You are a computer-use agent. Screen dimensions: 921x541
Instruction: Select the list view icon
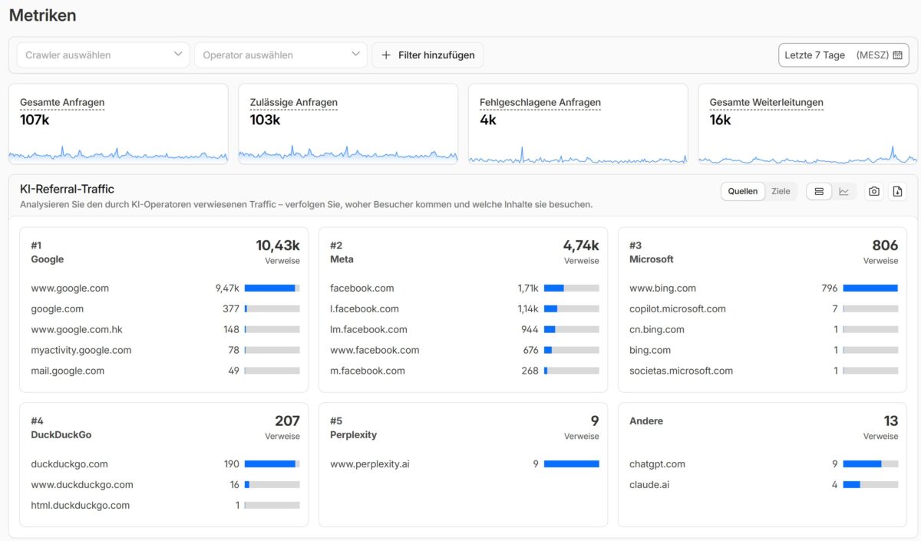coord(819,191)
